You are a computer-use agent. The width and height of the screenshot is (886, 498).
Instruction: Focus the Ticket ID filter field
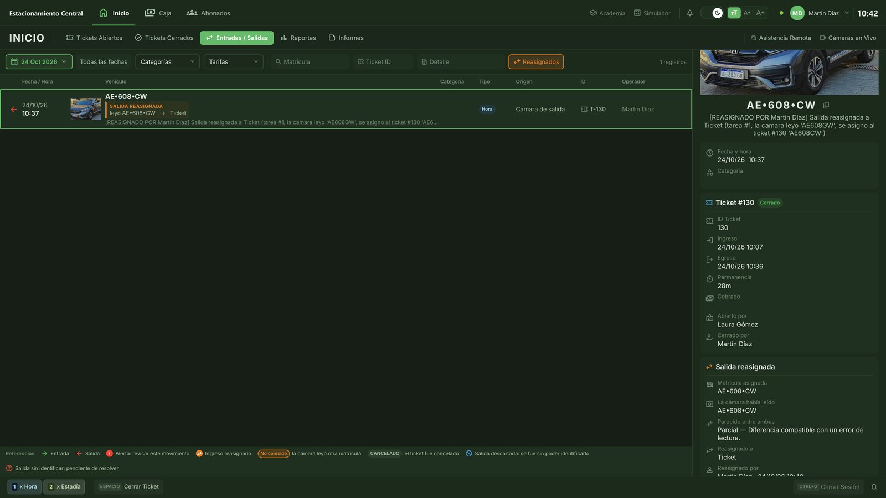383,62
